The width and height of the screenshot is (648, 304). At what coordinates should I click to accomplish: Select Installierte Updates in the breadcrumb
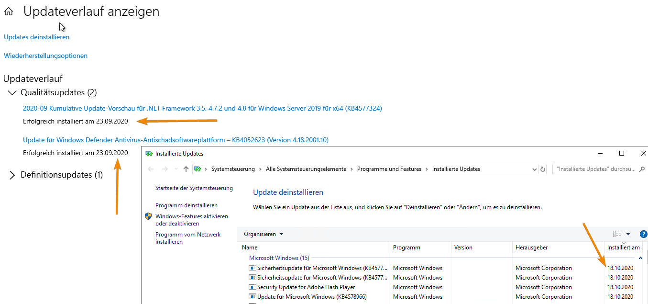click(x=456, y=169)
